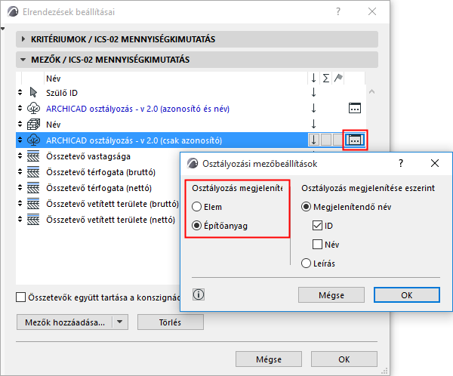Select the Összetevő térfogata (nettó) field

[x=99, y=188]
